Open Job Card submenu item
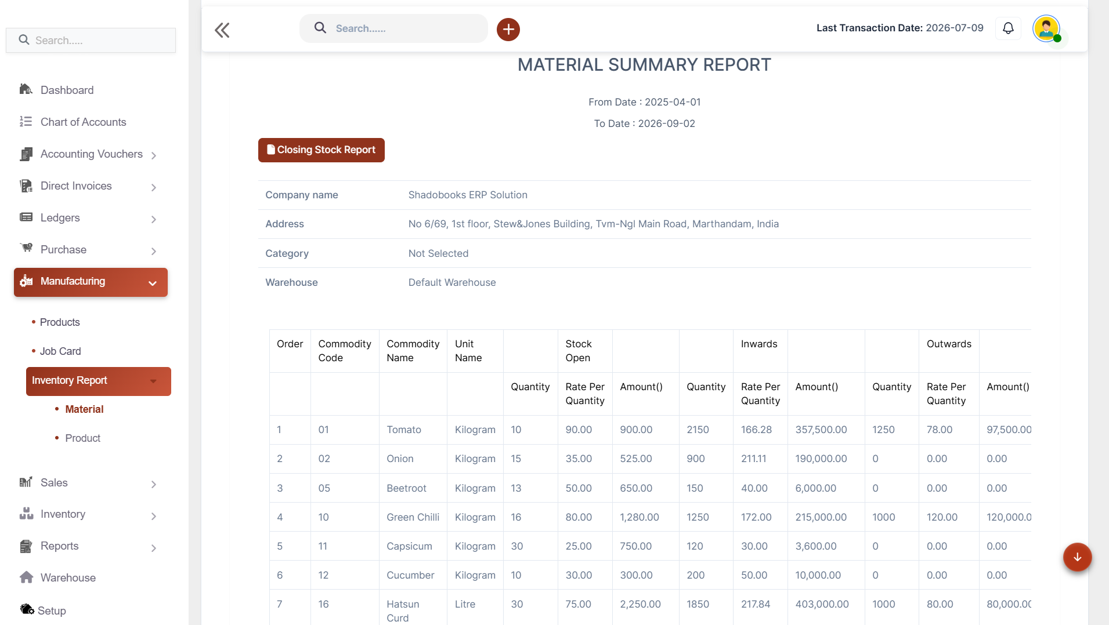 (x=60, y=351)
